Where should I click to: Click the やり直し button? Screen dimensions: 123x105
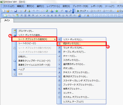[x=108, y=11]
